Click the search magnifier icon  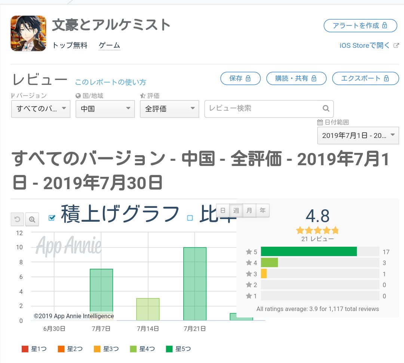[326, 108]
